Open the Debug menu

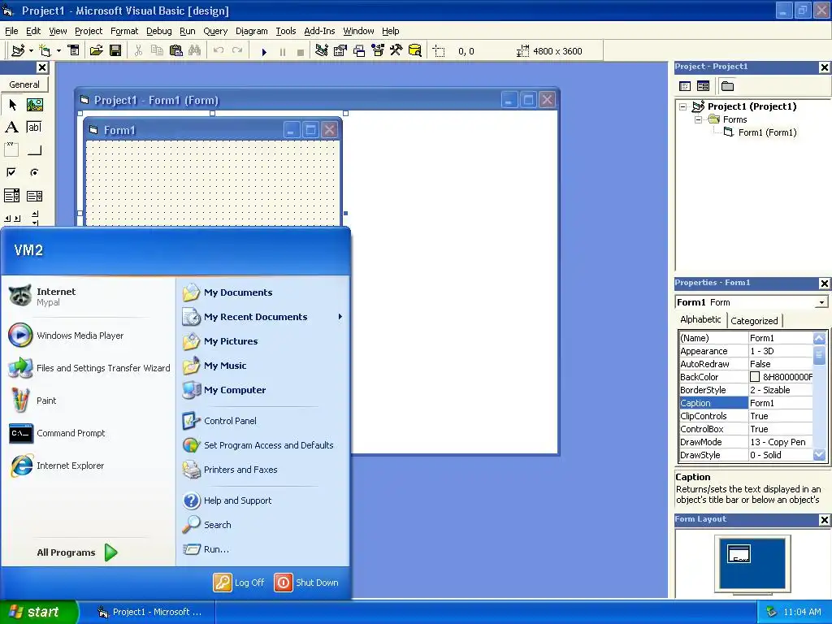point(159,31)
